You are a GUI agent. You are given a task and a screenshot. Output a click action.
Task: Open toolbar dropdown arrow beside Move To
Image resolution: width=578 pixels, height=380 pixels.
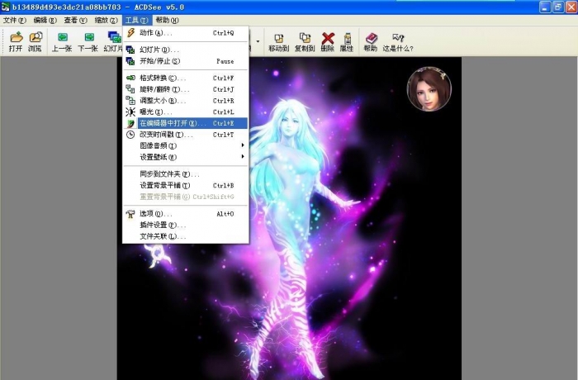pyautogui.click(x=258, y=41)
